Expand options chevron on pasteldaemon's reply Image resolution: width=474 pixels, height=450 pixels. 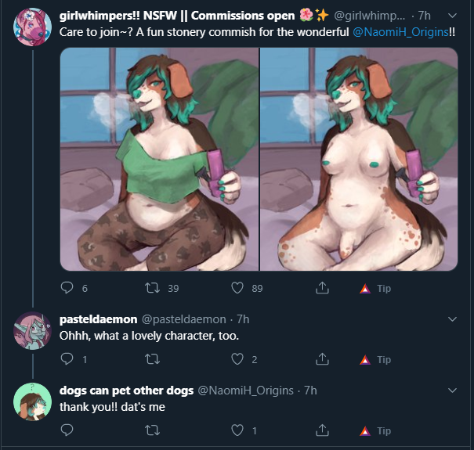coord(452,319)
